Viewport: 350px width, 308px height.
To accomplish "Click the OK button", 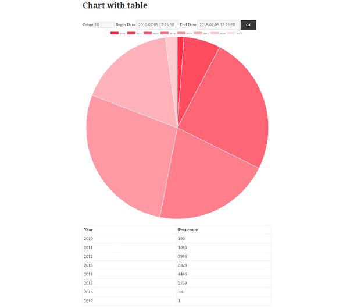I will pyautogui.click(x=248, y=25).
